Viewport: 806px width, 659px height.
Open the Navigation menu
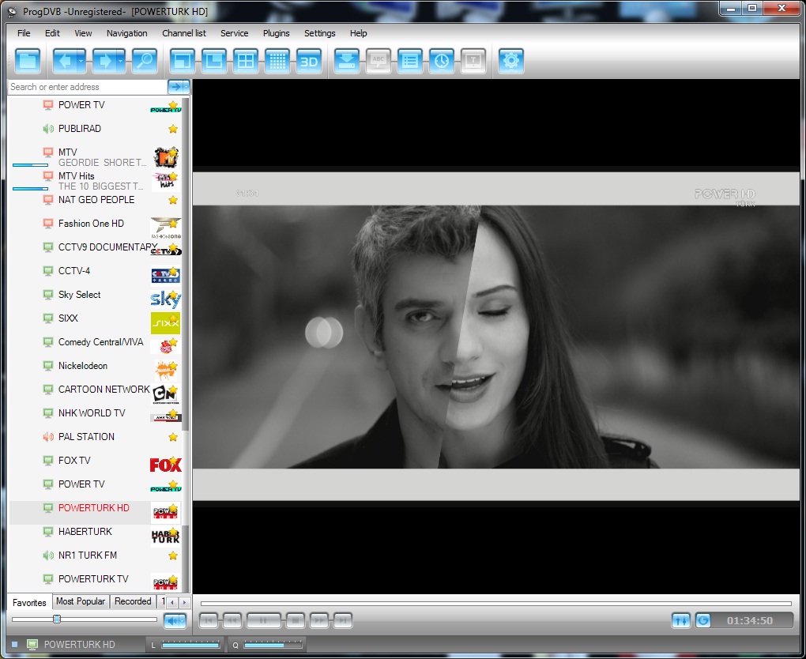(x=127, y=33)
